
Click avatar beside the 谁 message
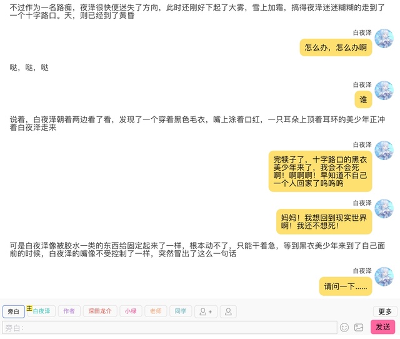point(384,90)
